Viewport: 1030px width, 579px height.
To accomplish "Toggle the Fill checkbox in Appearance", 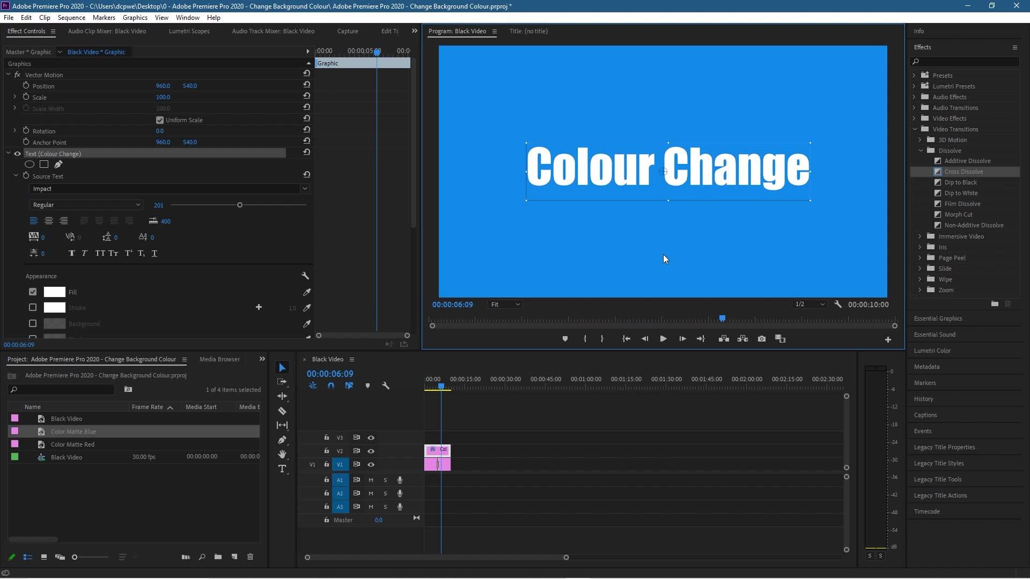I will pyautogui.click(x=33, y=292).
